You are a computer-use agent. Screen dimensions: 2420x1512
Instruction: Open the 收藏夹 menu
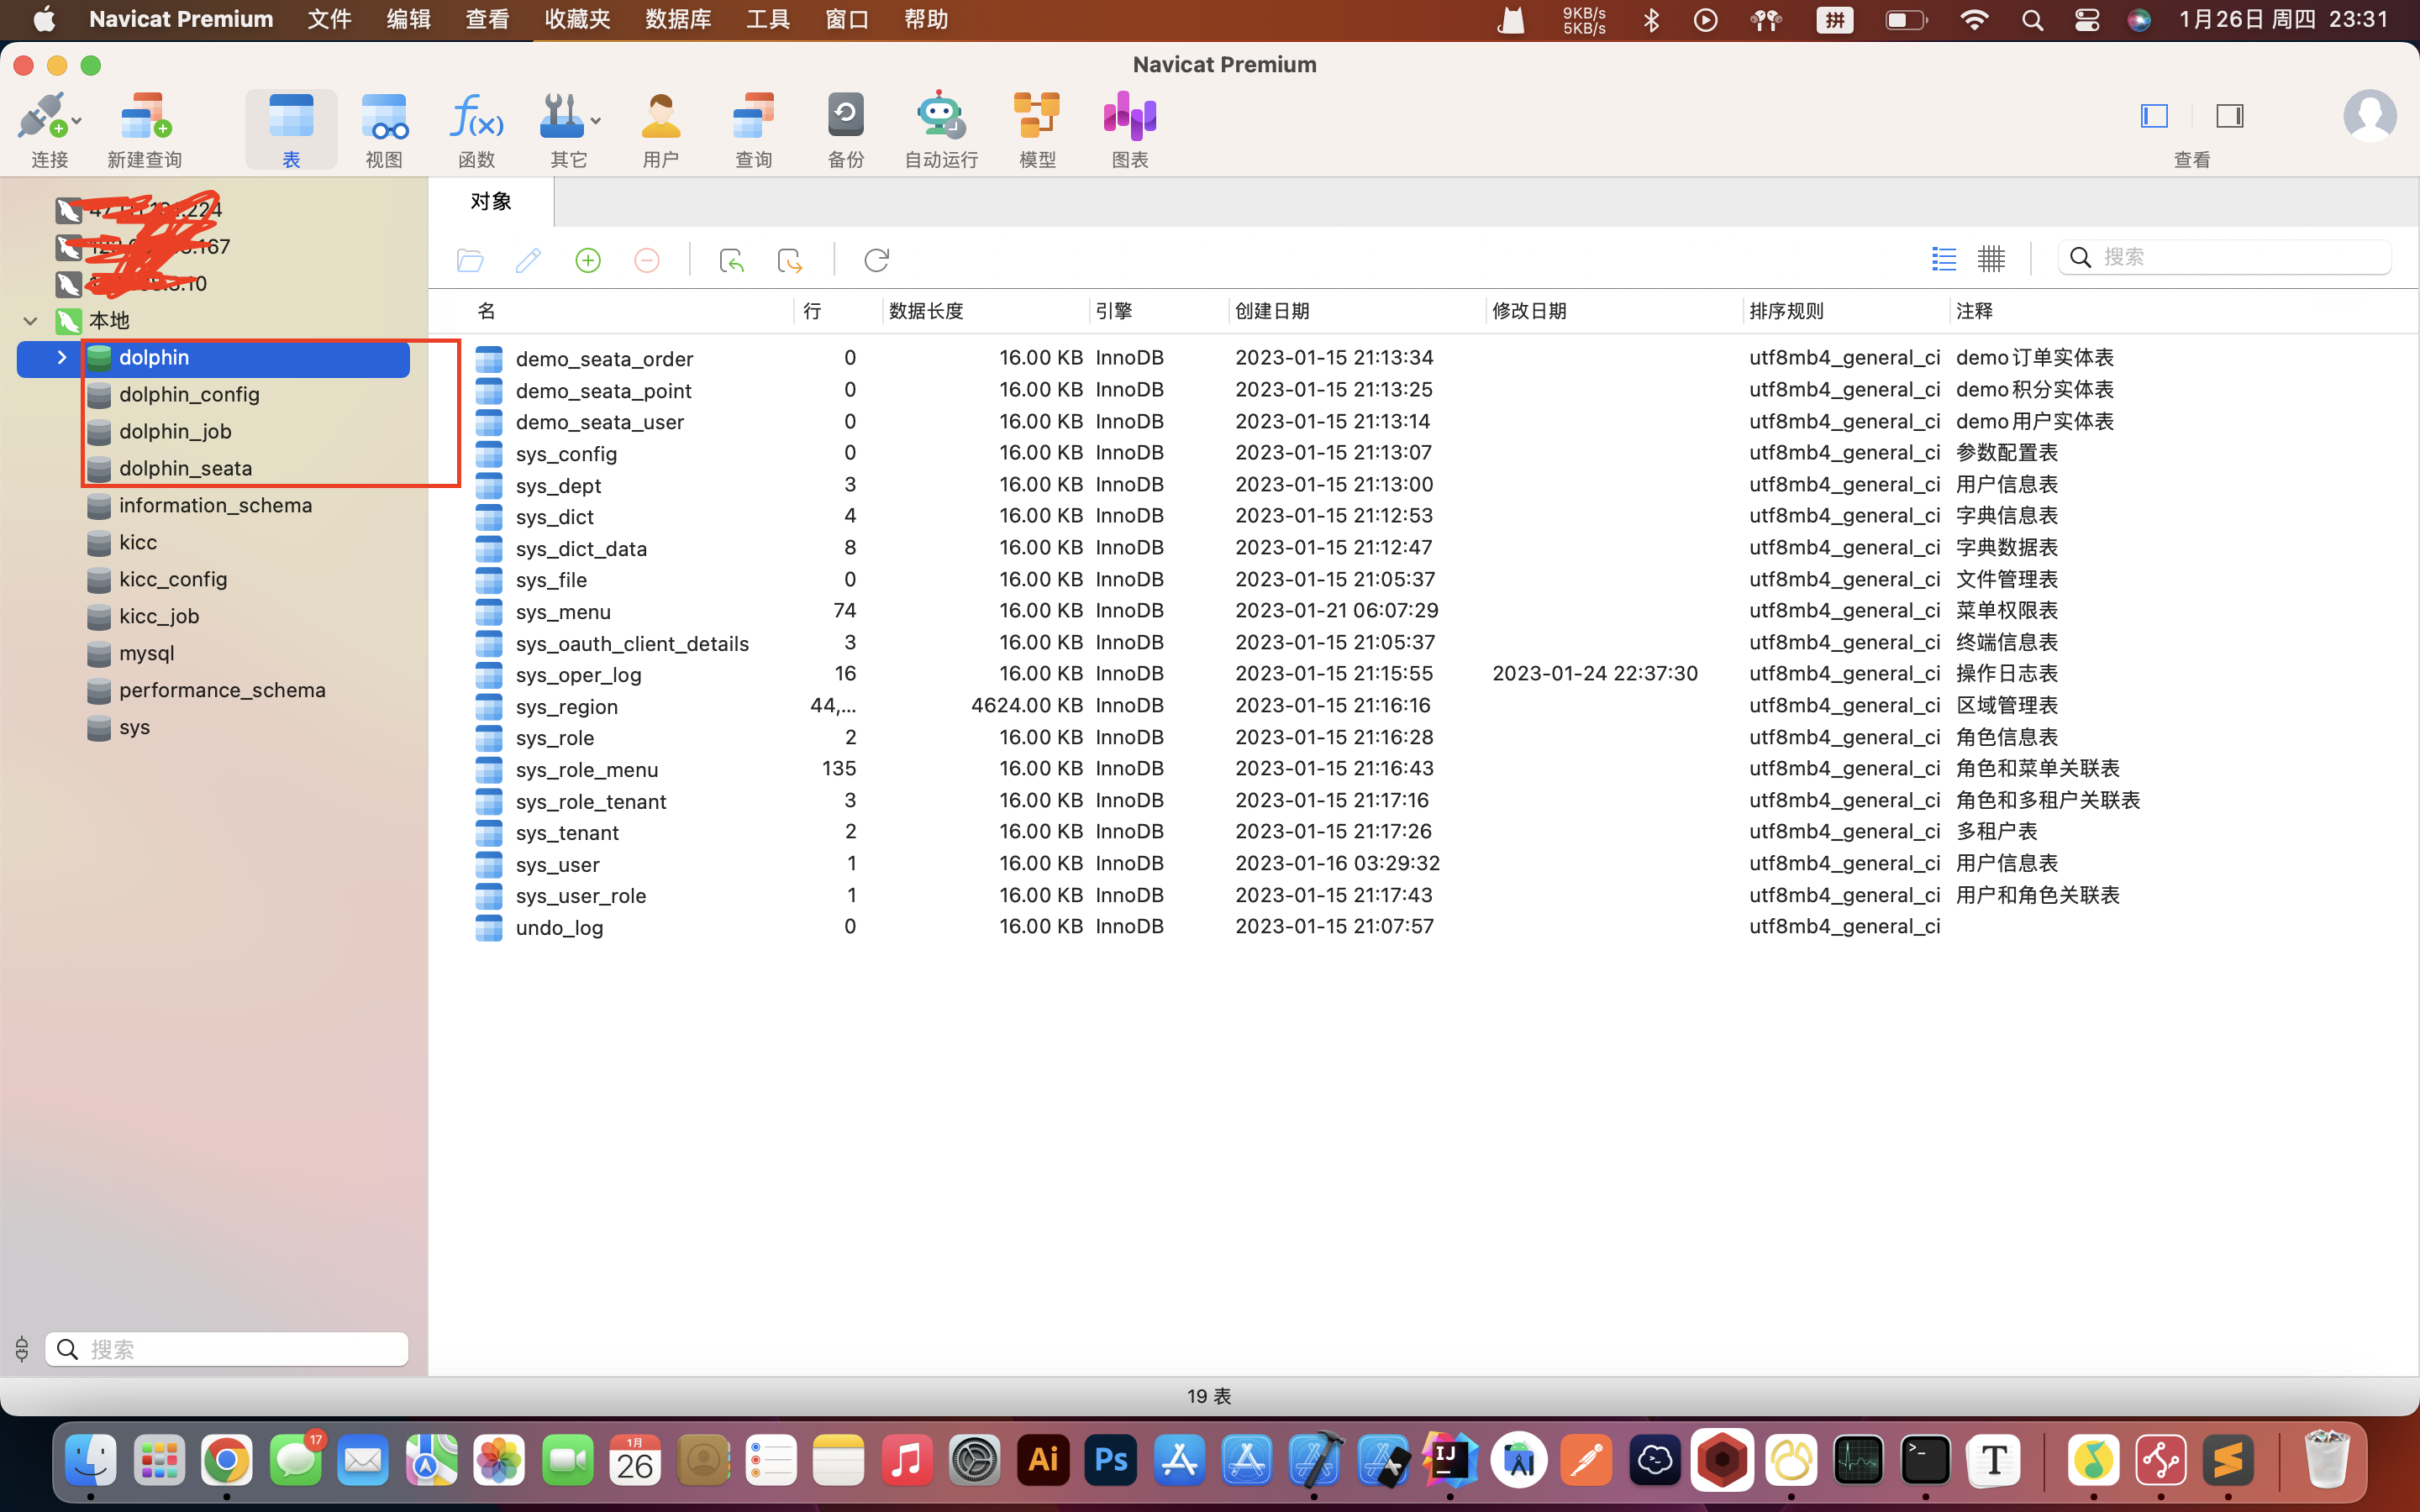pyautogui.click(x=577, y=19)
